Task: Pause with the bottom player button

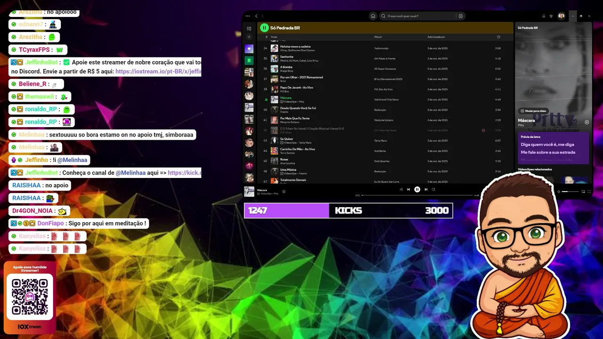Action: coord(417,189)
